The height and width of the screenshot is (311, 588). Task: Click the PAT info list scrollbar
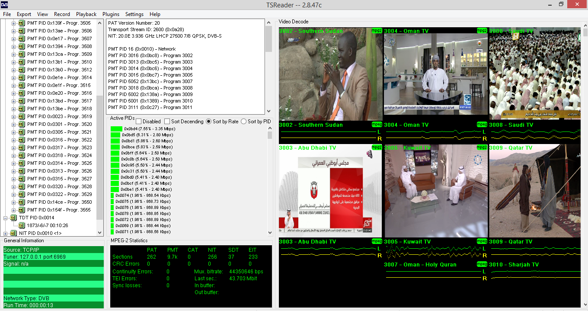click(268, 67)
